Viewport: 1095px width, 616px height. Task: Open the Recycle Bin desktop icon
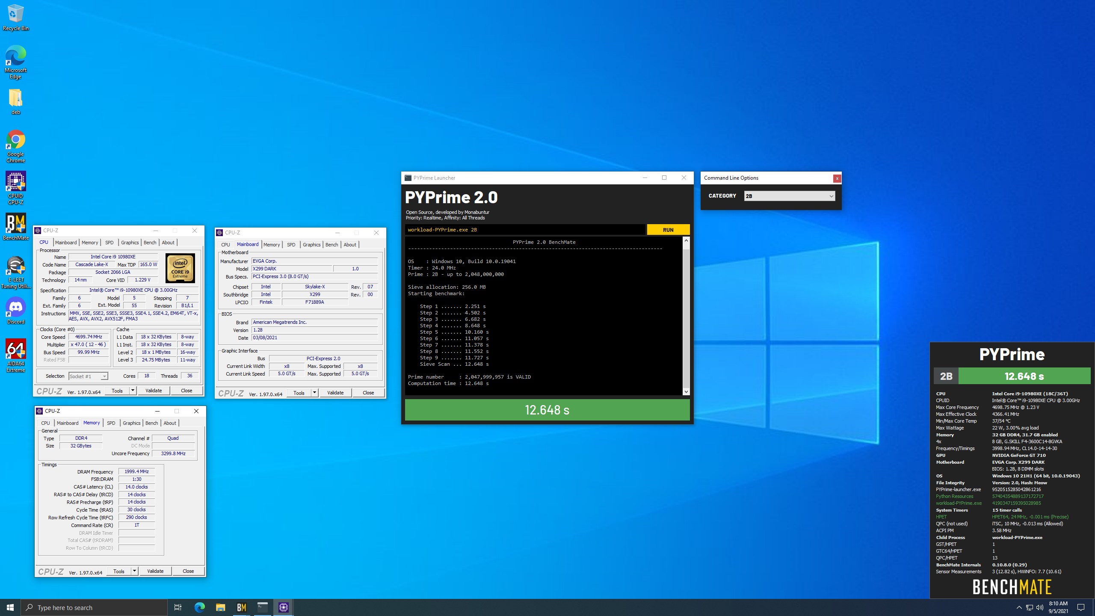coord(16,18)
